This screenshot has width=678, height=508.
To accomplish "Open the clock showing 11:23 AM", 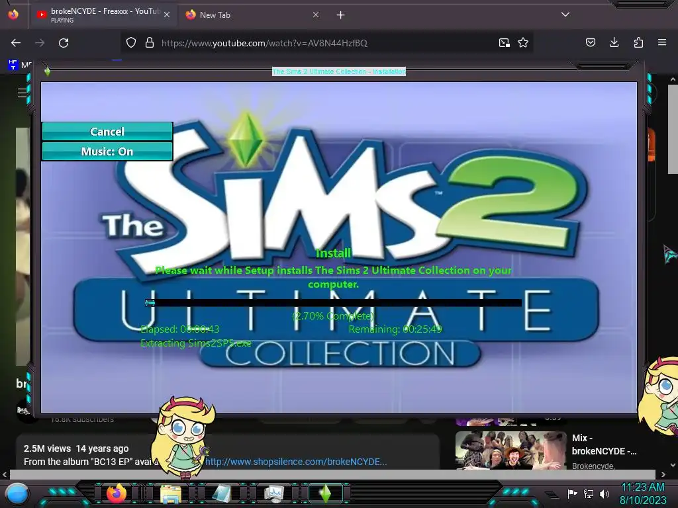I will [x=643, y=487].
